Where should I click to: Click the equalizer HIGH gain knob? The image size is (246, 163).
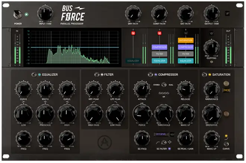(67, 114)
